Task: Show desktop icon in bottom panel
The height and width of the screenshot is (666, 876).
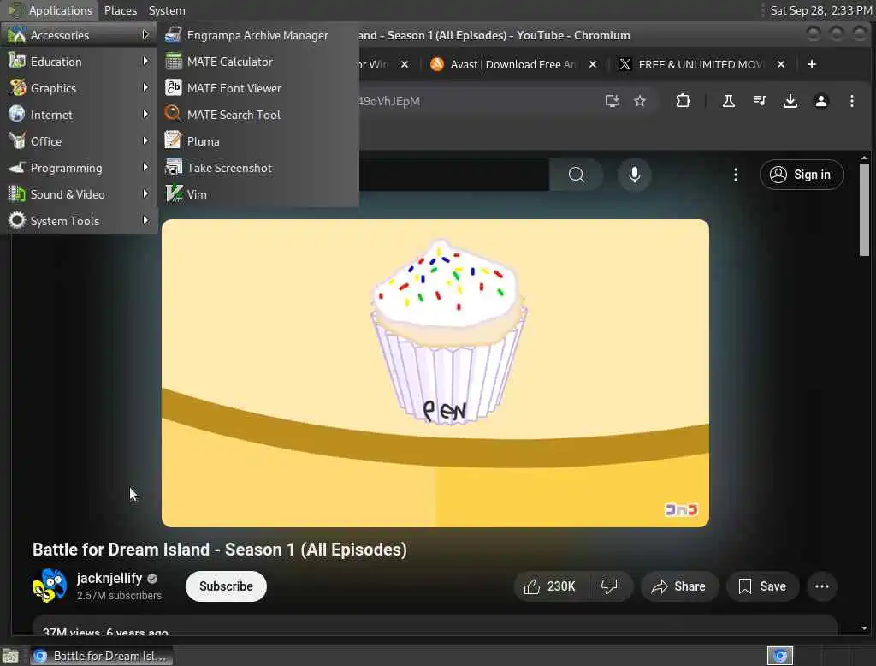Action: pyautogui.click(x=10, y=656)
